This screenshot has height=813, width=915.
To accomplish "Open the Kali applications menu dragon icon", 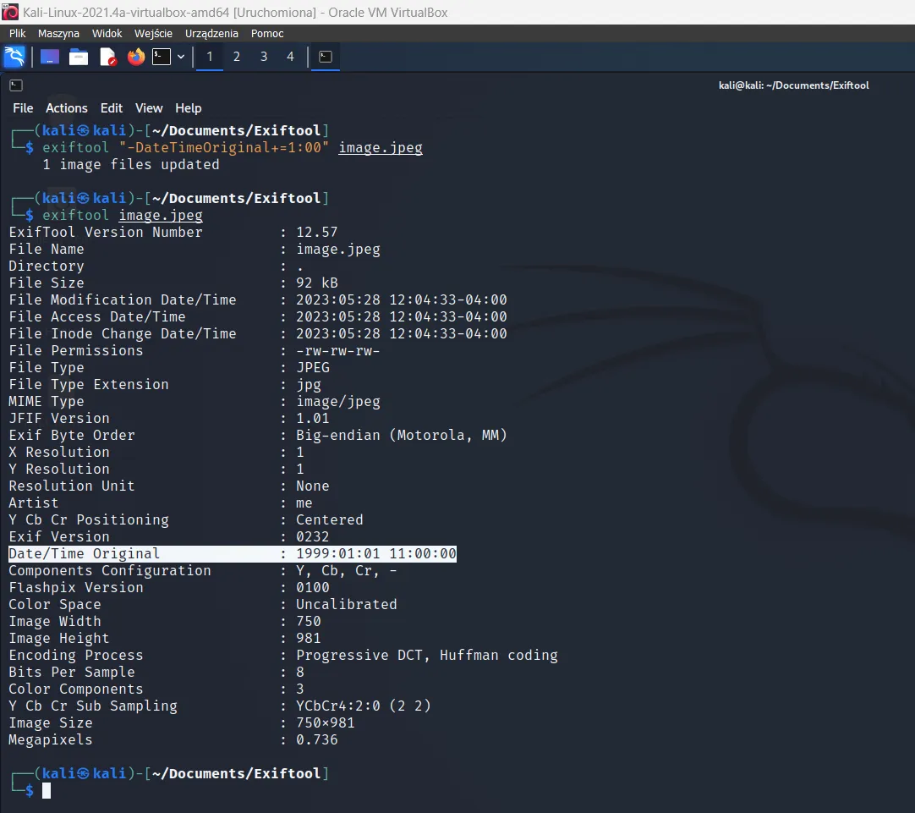I will (14, 57).
